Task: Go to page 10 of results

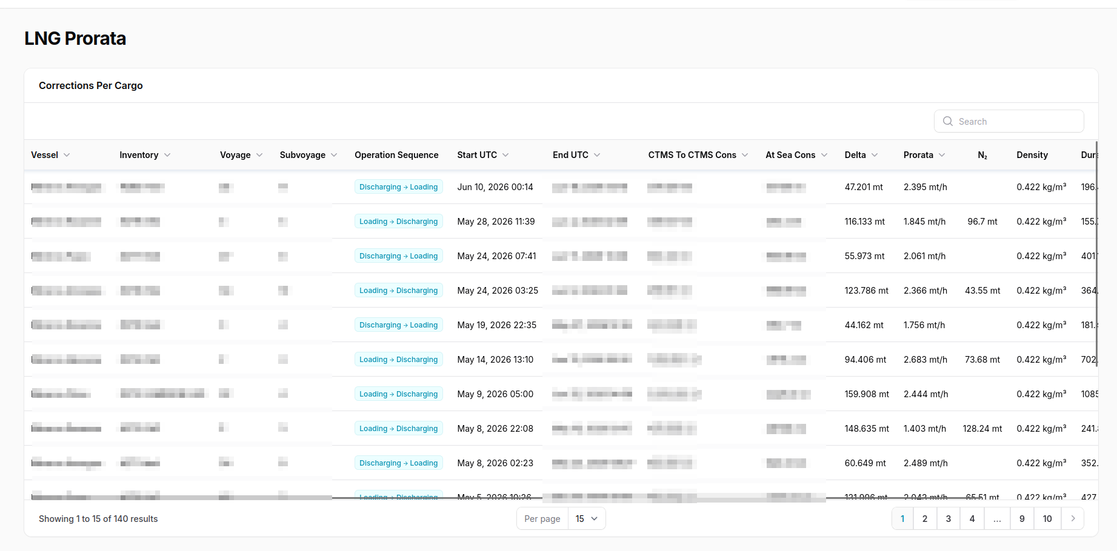Action: (1047, 518)
